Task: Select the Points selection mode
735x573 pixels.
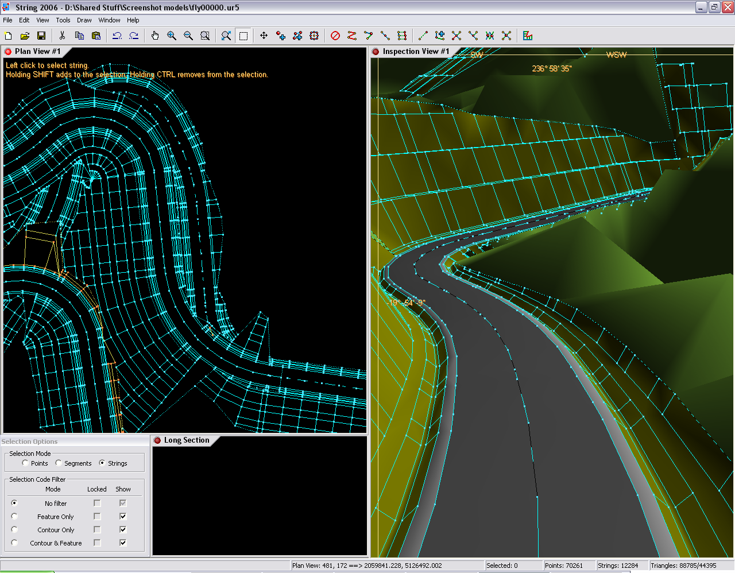Action: point(25,463)
